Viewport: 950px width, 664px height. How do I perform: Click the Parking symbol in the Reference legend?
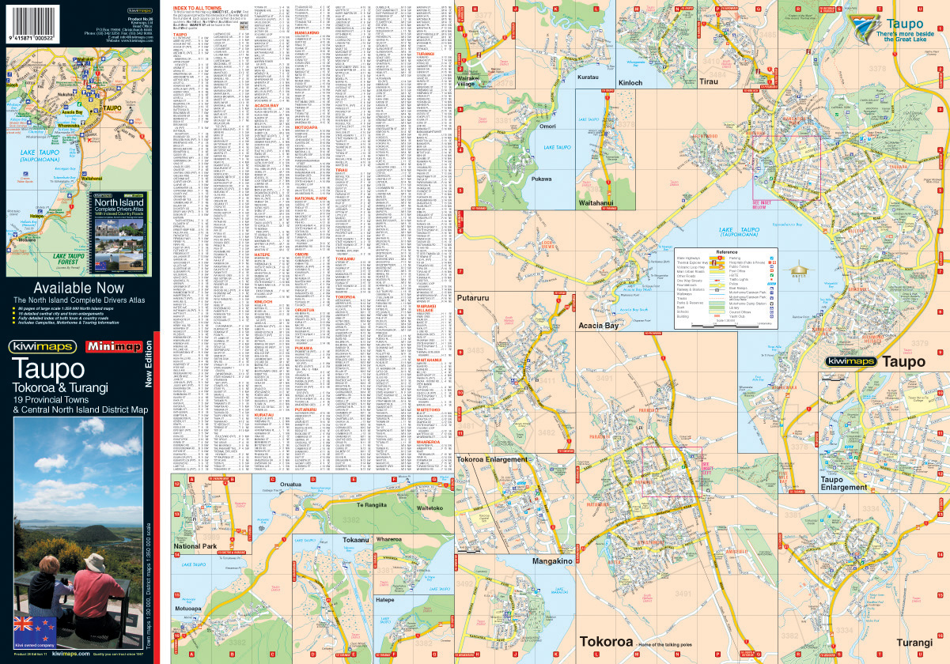click(x=772, y=258)
